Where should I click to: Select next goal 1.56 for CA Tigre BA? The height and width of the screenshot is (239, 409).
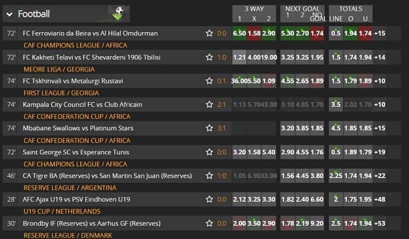tap(287, 176)
